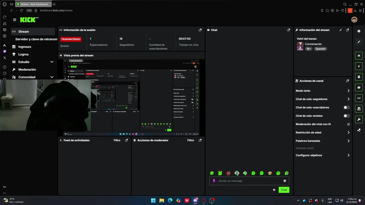The image size is (365, 205).
Task: Click the Enviar un mensaje field
Action: [249, 181]
